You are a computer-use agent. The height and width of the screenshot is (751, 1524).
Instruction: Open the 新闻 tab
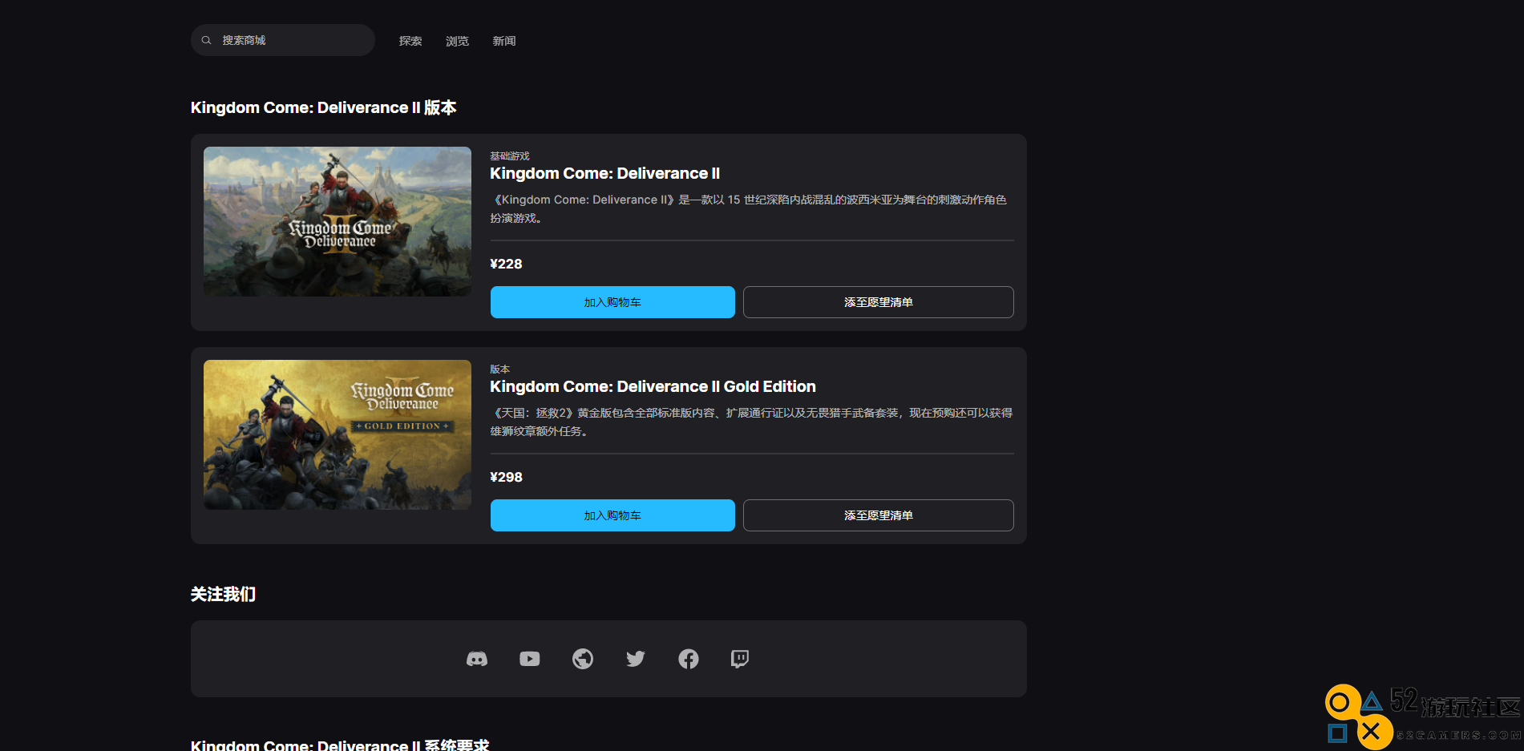point(504,41)
